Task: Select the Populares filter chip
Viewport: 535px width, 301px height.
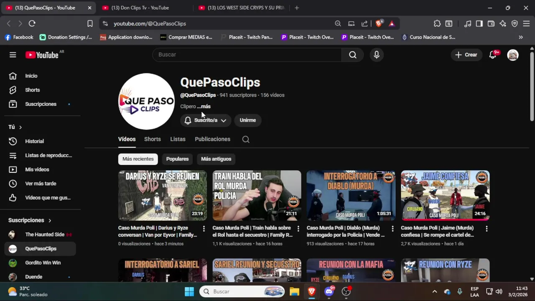Action: point(177,159)
